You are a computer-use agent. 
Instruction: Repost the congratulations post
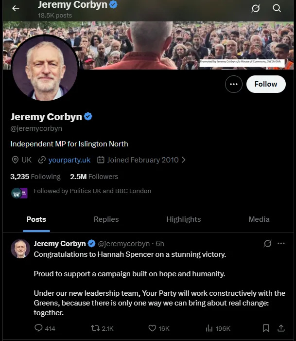[x=96, y=328]
